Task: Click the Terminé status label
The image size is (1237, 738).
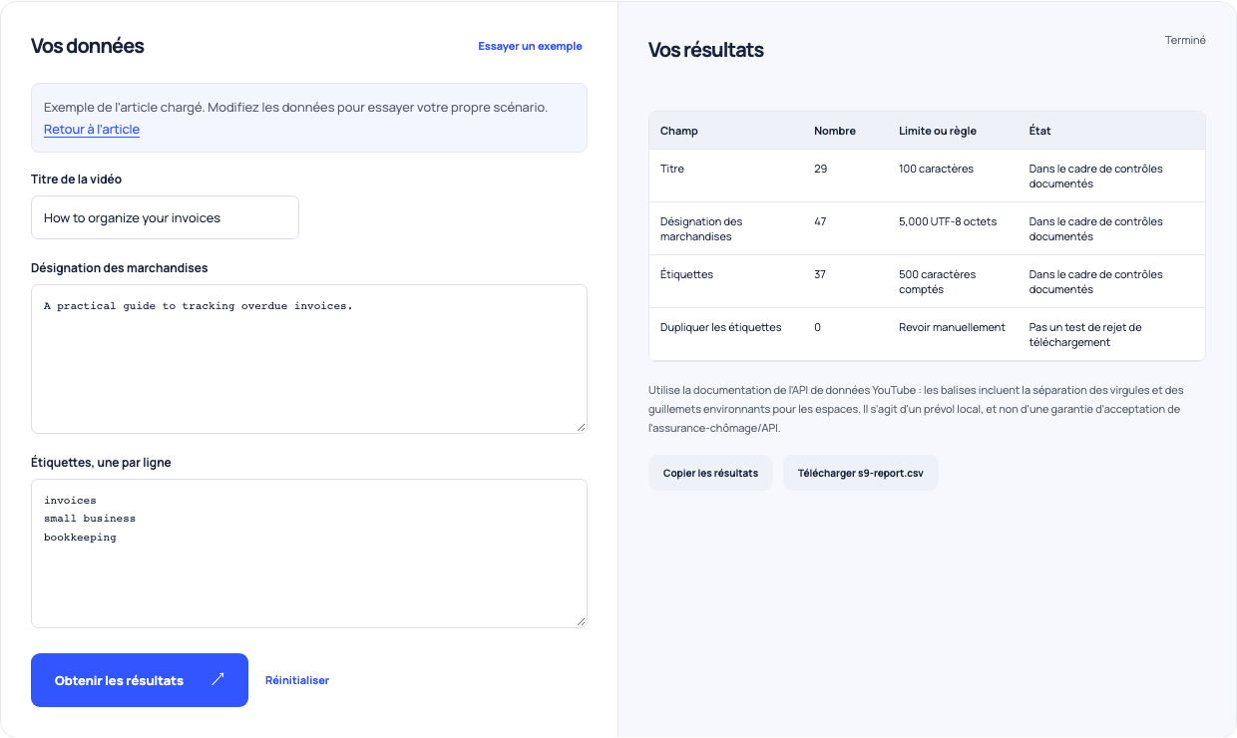Action: (1185, 40)
